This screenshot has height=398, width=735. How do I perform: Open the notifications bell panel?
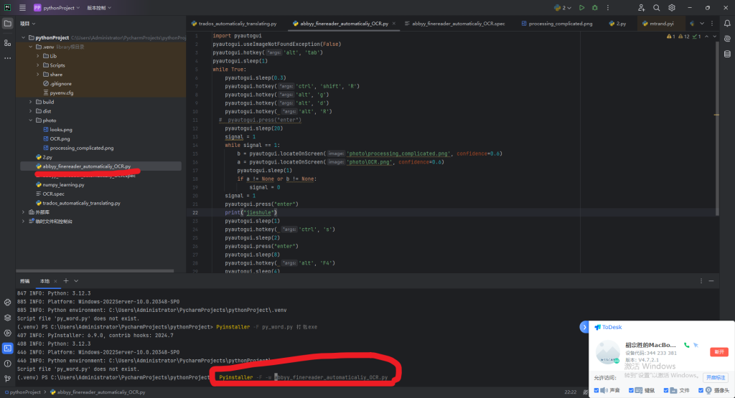(x=726, y=24)
